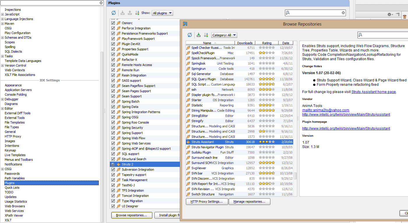Click the settings tree vertical scrollbar

[102, 137]
